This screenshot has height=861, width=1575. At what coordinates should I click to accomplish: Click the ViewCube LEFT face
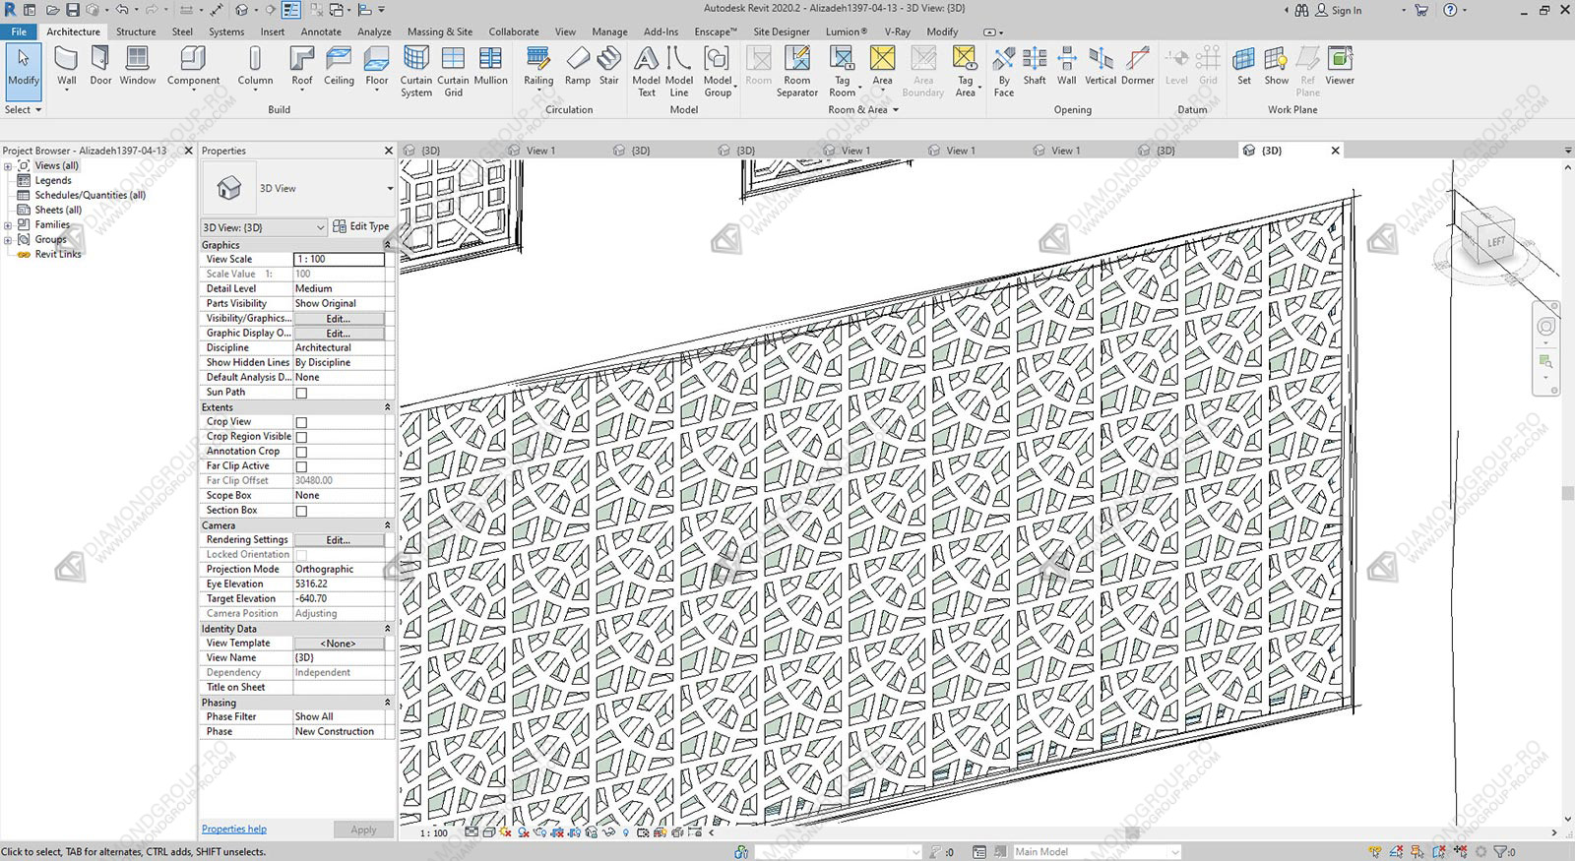pos(1494,240)
